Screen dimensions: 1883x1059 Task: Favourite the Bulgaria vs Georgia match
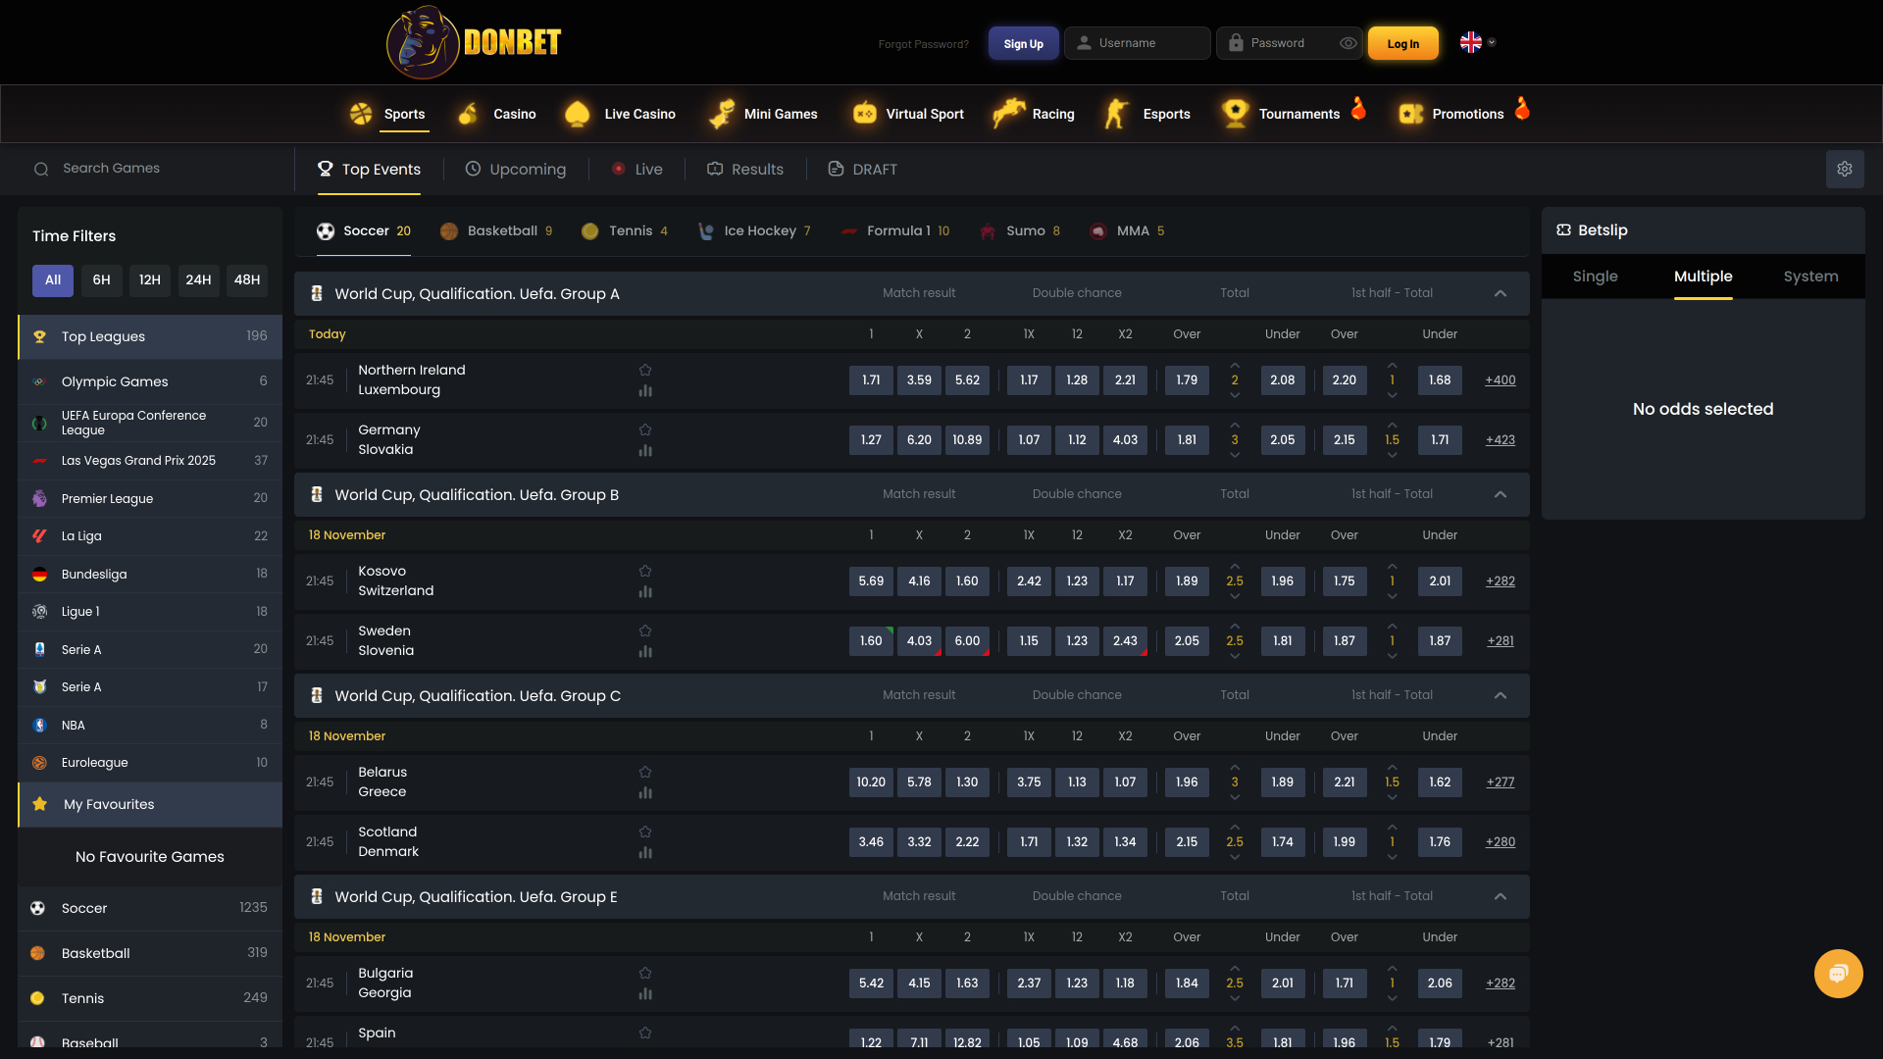pos(645,973)
